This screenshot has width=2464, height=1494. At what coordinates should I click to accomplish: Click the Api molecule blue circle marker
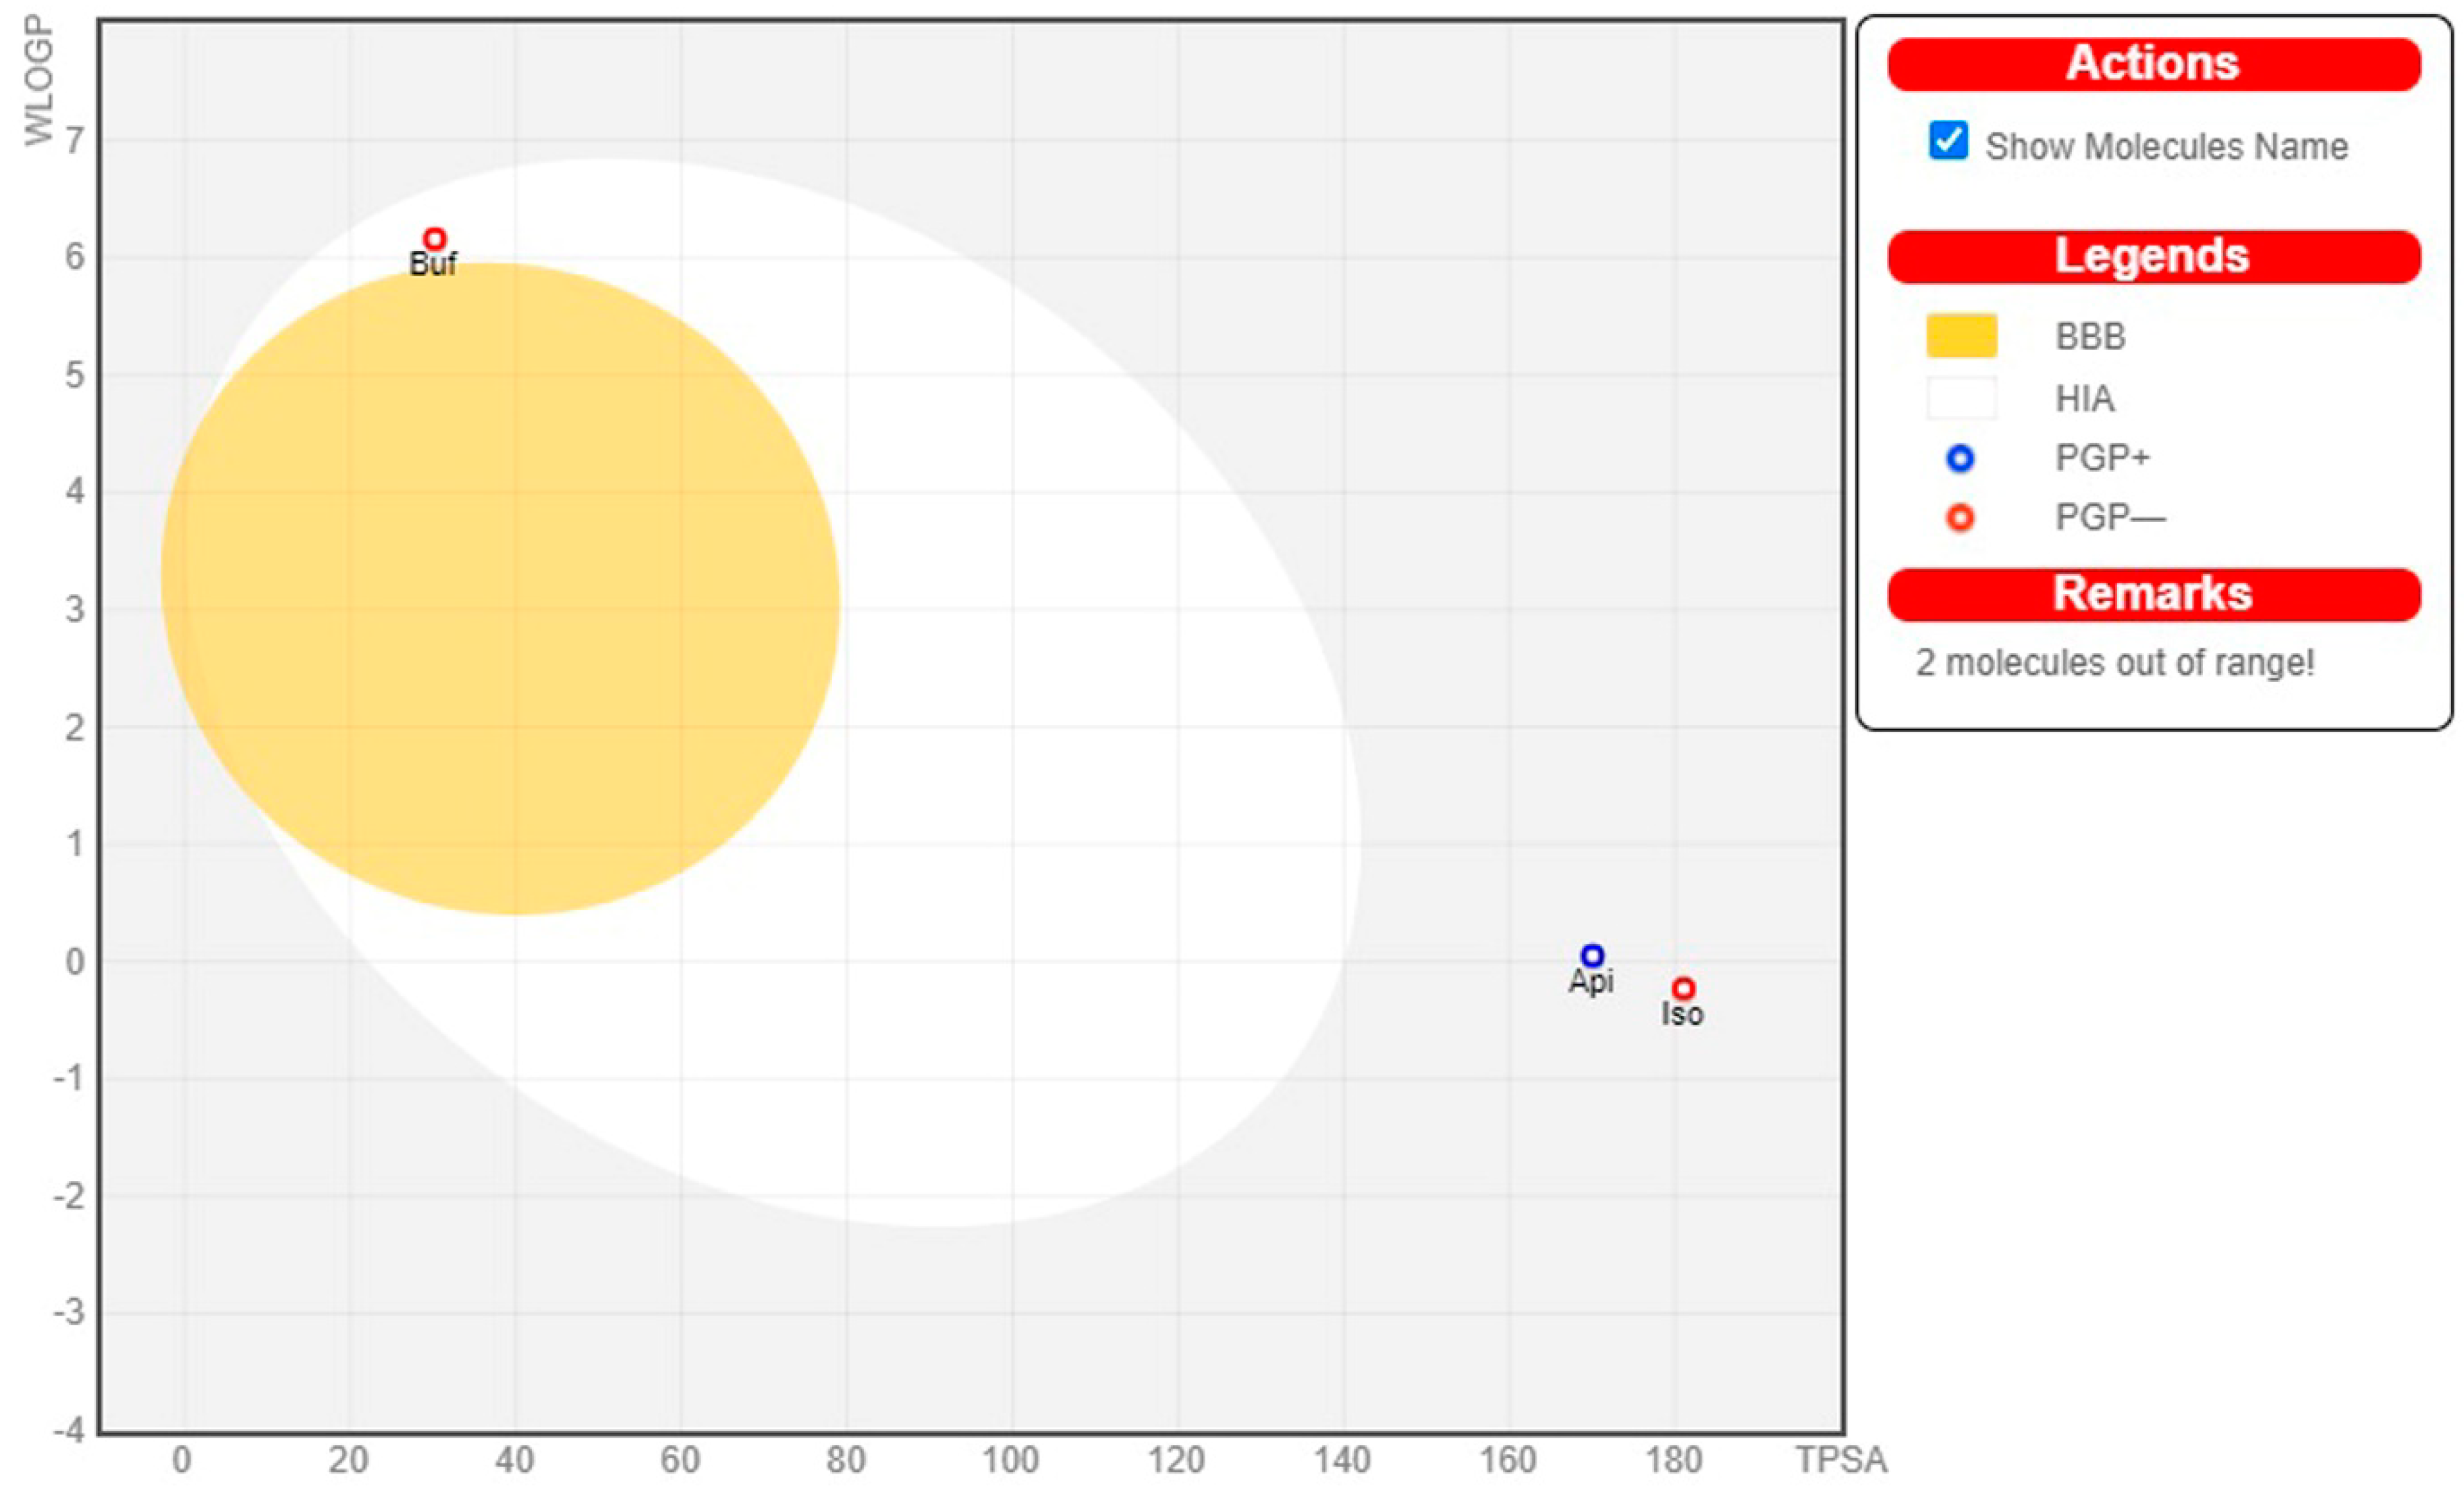pyautogui.click(x=1592, y=956)
